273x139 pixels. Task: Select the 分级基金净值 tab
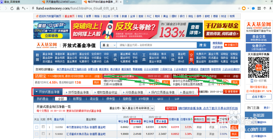point(133,92)
